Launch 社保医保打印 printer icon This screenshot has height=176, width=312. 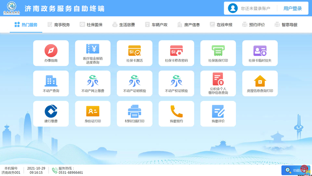[x=218, y=50]
